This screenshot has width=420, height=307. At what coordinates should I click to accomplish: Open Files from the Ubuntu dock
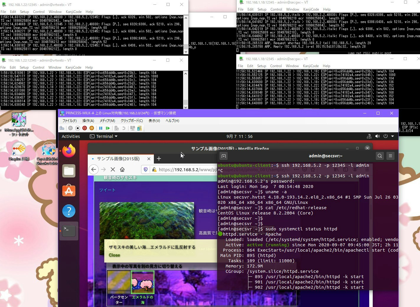point(69,171)
